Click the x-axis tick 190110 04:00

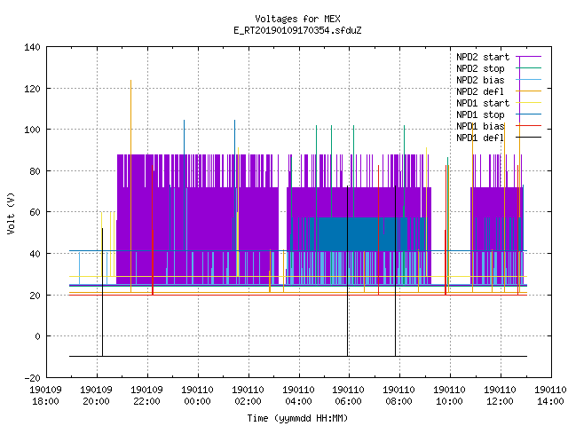tap(298, 396)
